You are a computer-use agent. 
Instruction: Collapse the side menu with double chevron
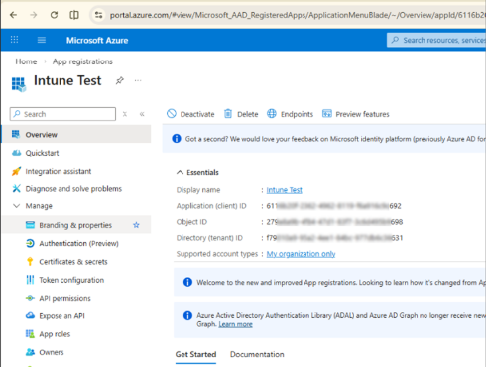click(142, 114)
